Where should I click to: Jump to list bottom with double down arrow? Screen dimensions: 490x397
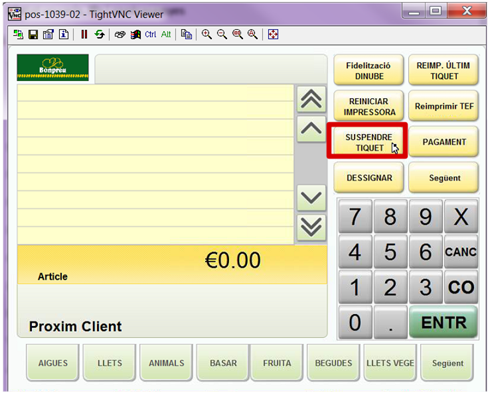tap(311, 227)
